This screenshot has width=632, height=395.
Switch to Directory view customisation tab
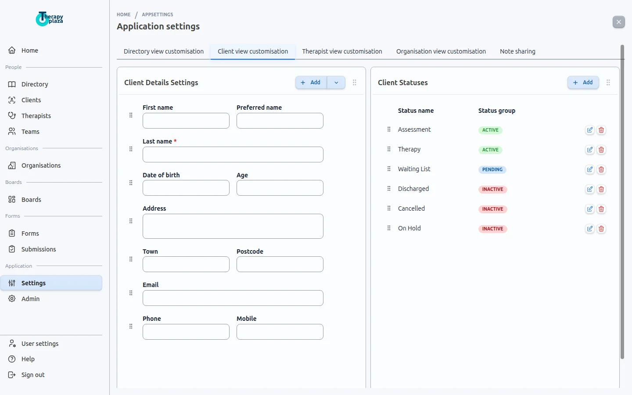click(164, 51)
